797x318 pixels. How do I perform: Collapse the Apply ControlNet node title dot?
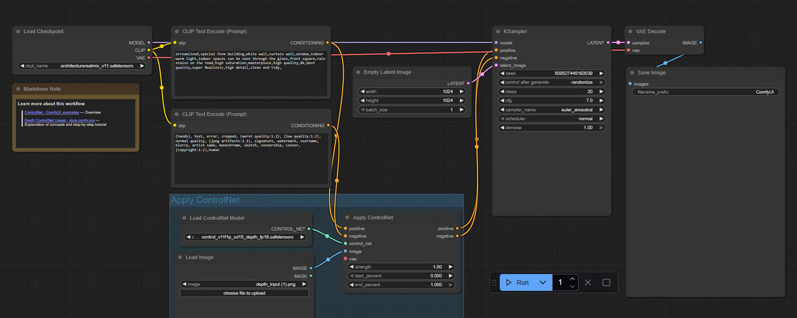click(x=347, y=218)
